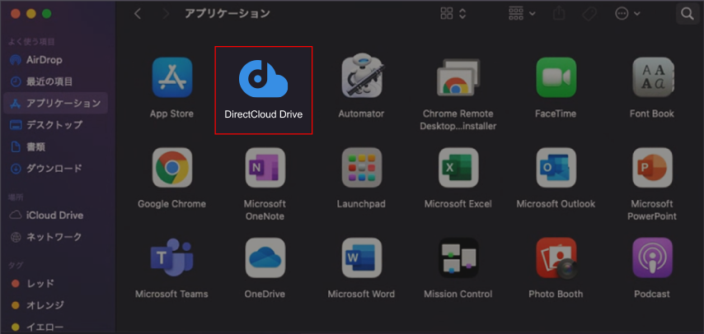
Task: Click the 'Google Chrome' name label
Action: coord(171,204)
